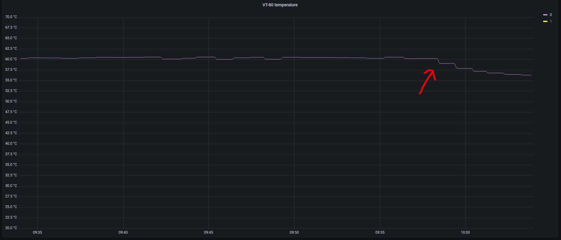Click the 09:55 time axis label
Screen dimensions: 561x240
pos(380,232)
